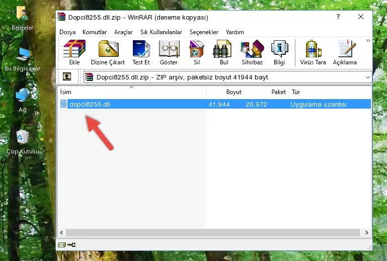The image size is (387, 261).
Task: Open the Araçlar menu
Action: (123, 32)
